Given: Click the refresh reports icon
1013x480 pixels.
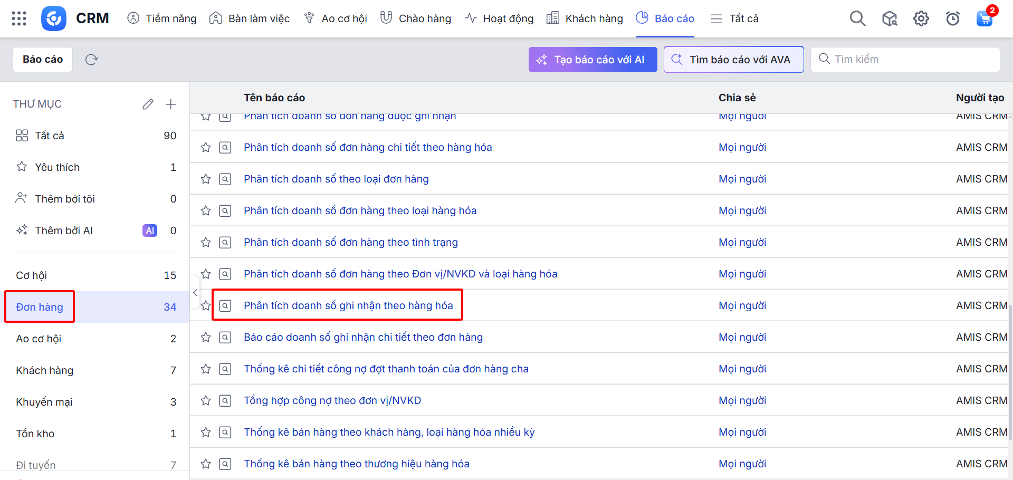Looking at the screenshot, I should tap(92, 60).
